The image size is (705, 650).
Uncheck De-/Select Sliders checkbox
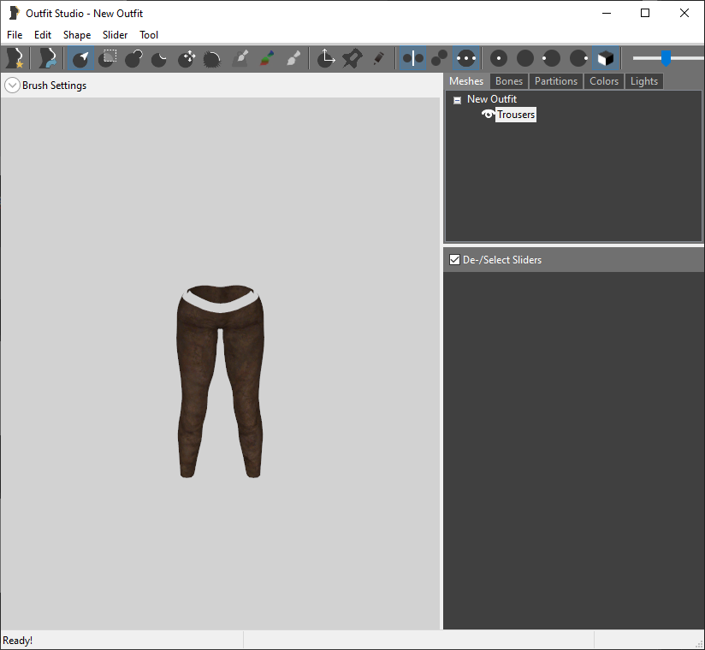point(454,260)
